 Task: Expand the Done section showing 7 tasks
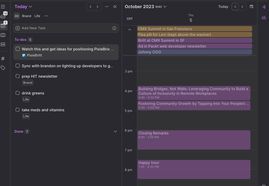click(x=115, y=131)
